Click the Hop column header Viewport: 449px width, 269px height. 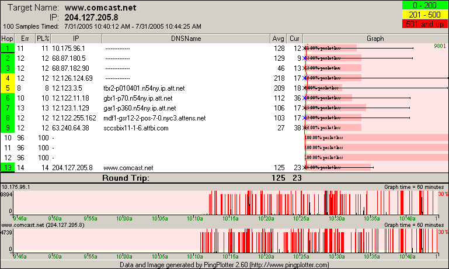pos(7,39)
